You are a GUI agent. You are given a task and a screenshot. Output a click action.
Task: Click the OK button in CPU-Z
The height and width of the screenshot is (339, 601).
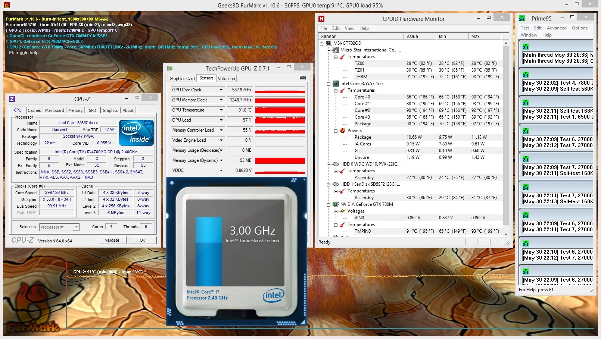[x=142, y=240]
